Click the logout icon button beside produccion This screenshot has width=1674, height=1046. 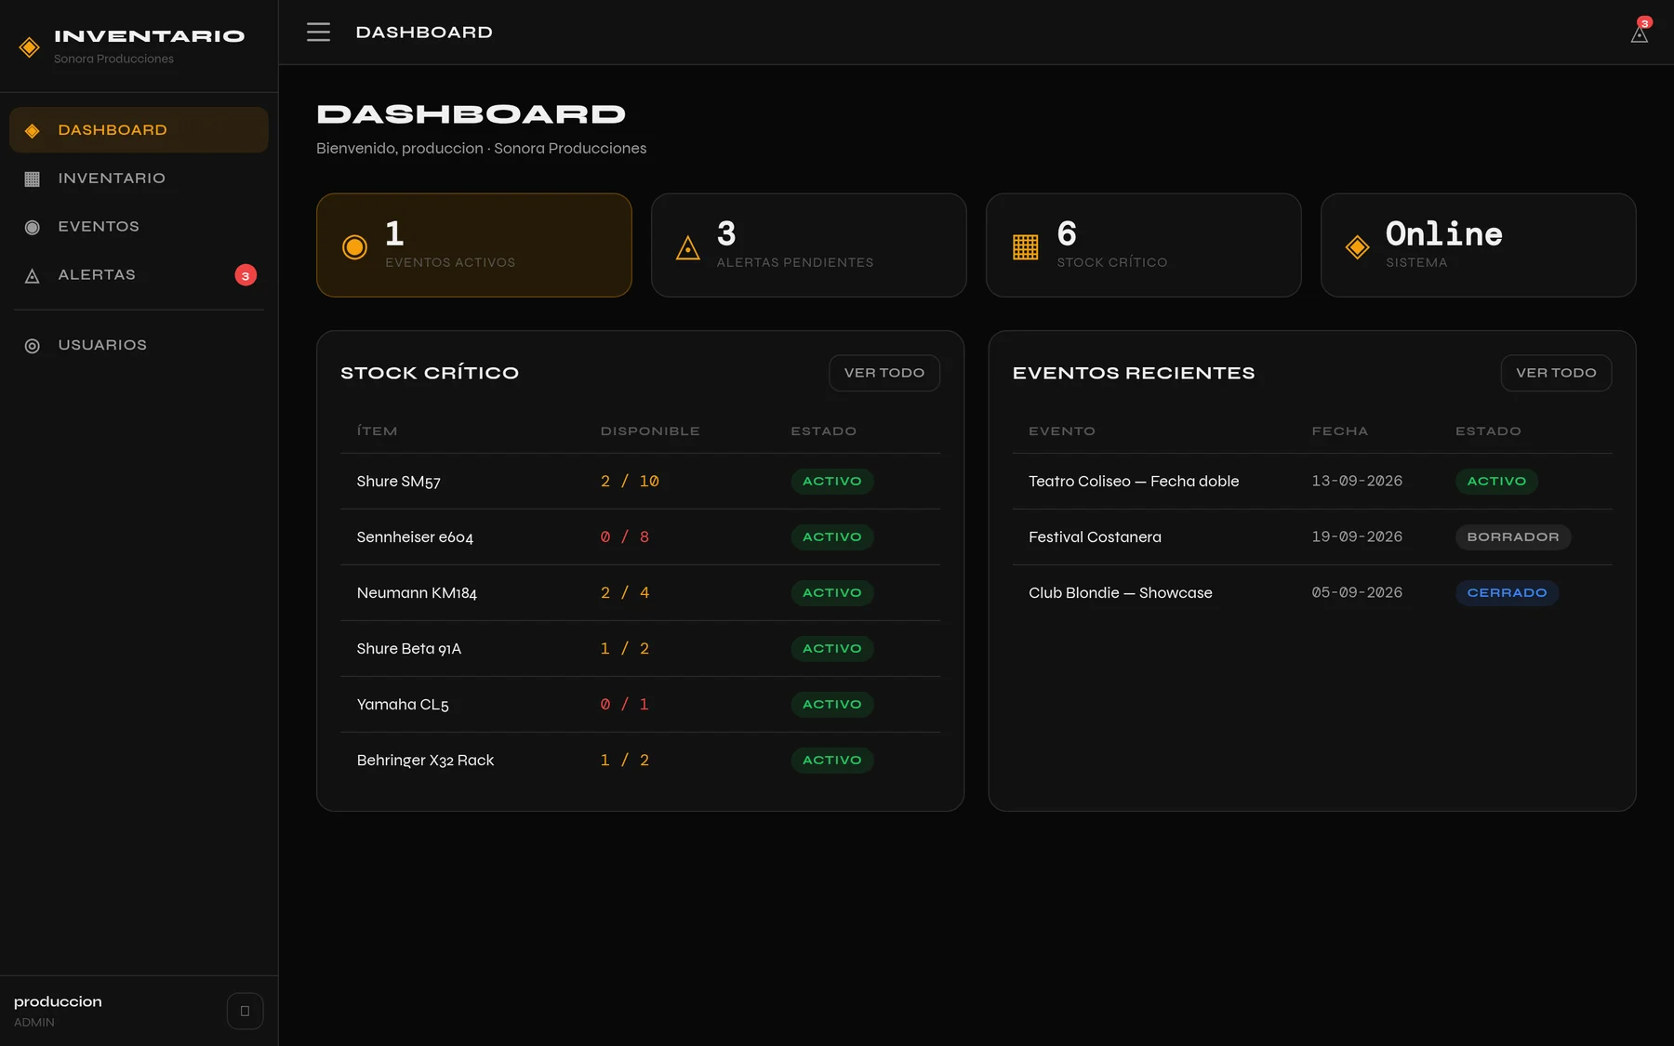coord(245,1011)
